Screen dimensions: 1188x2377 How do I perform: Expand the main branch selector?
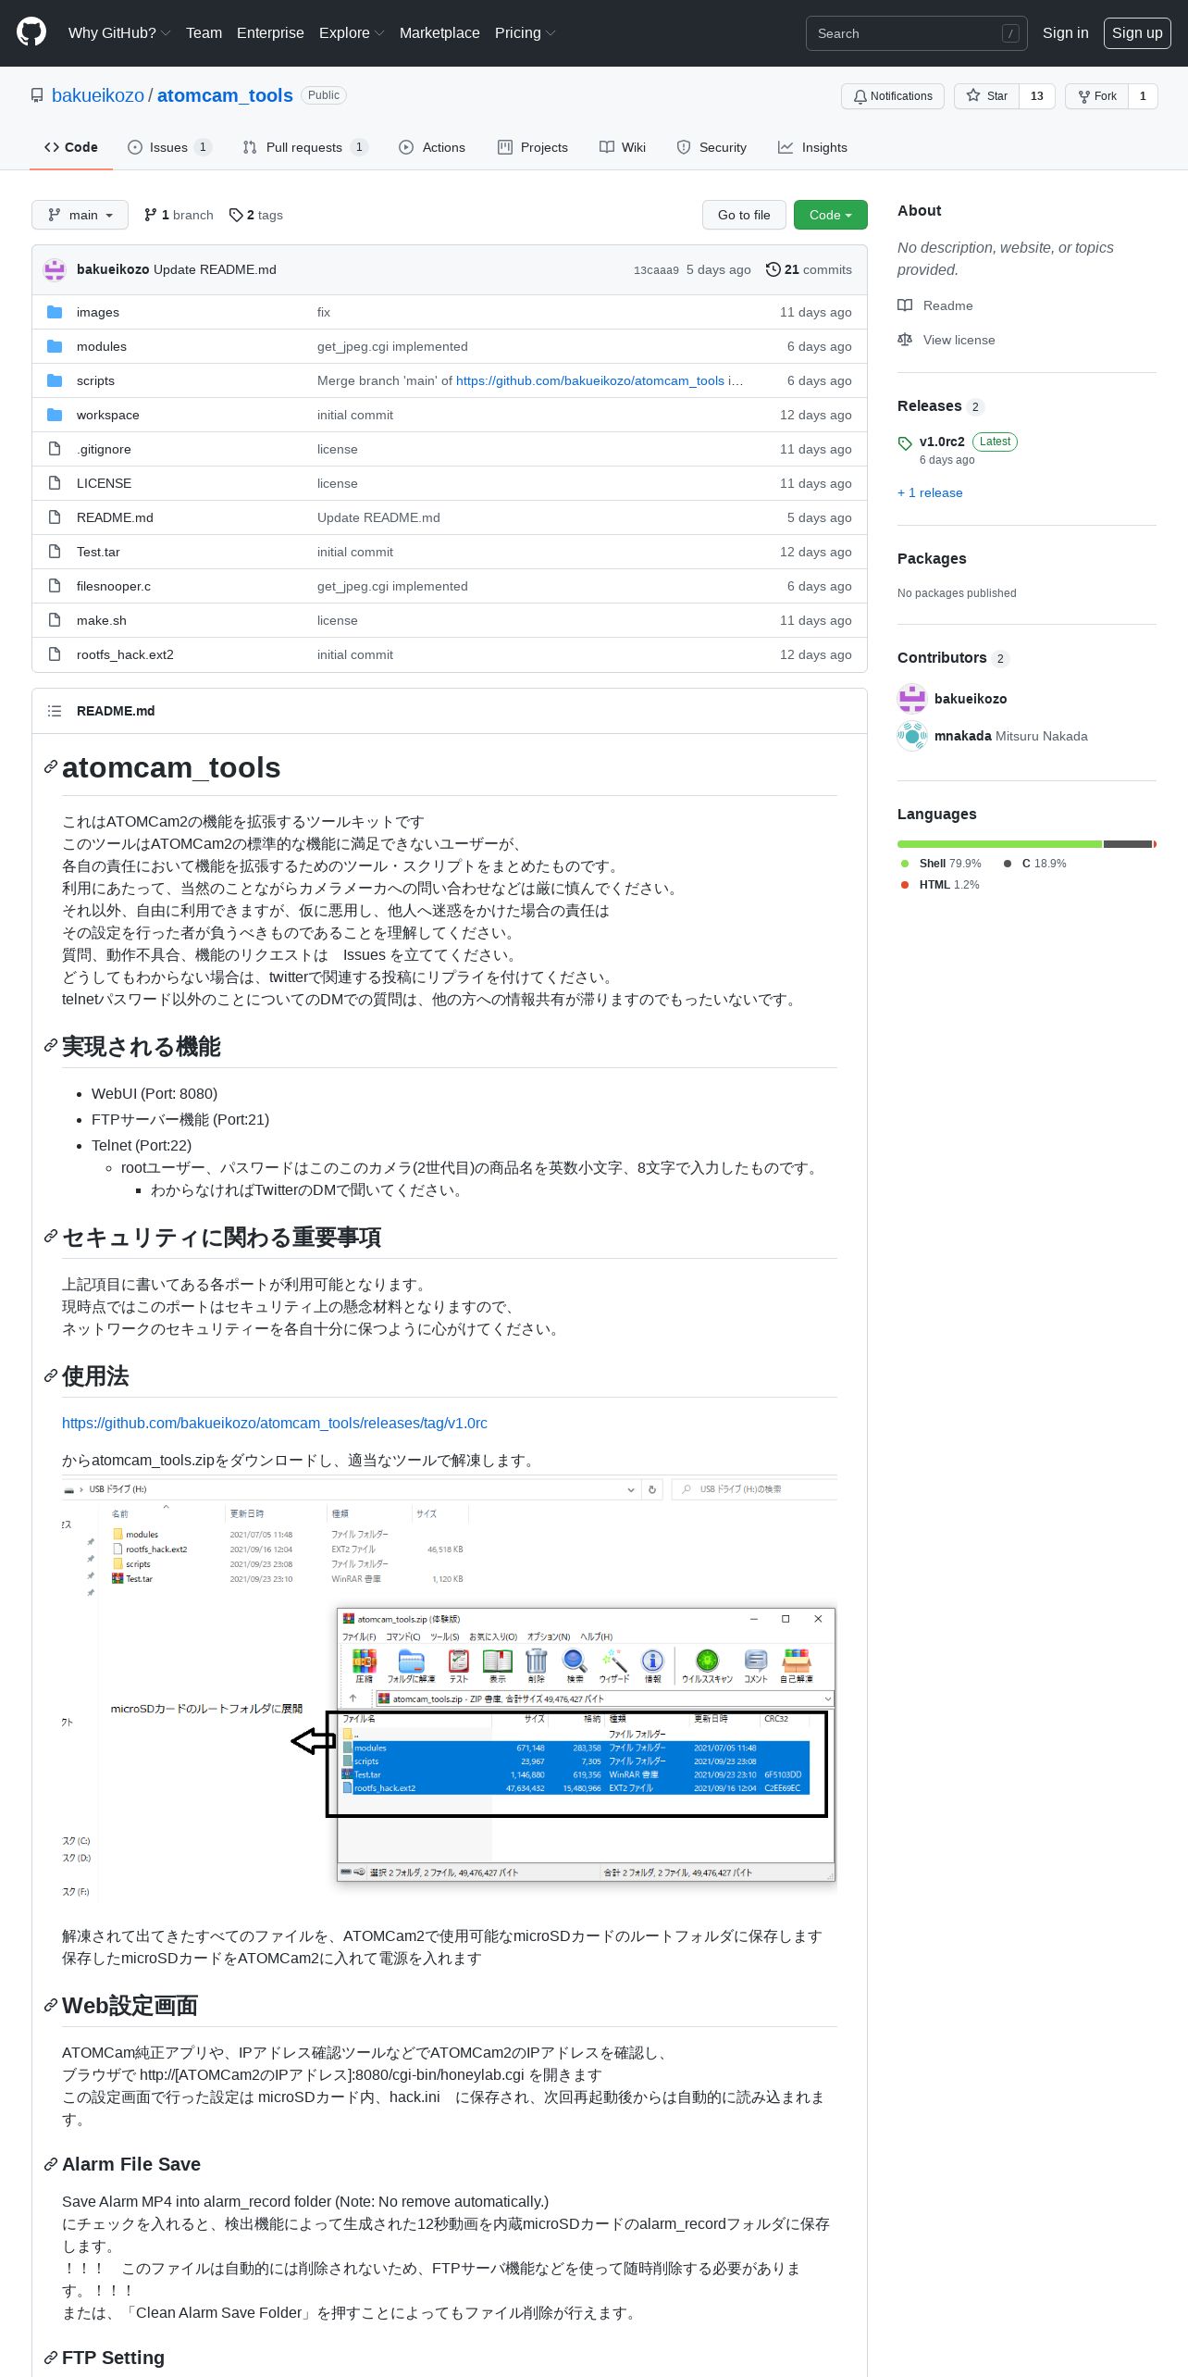[80, 215]
